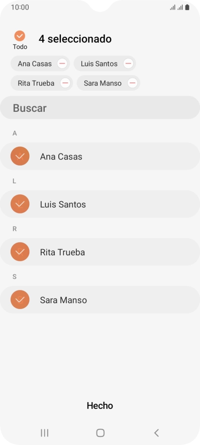Open recent apps navigation button
The width and height of the screenshot is (200, 445).
[45, 433]
